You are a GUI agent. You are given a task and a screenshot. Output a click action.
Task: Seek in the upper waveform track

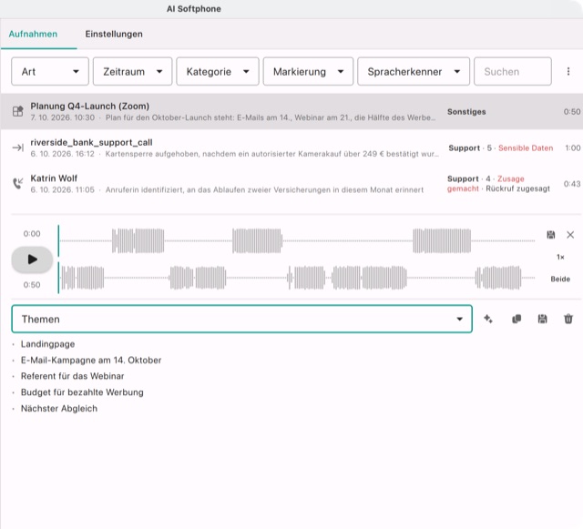coord(298,241)
